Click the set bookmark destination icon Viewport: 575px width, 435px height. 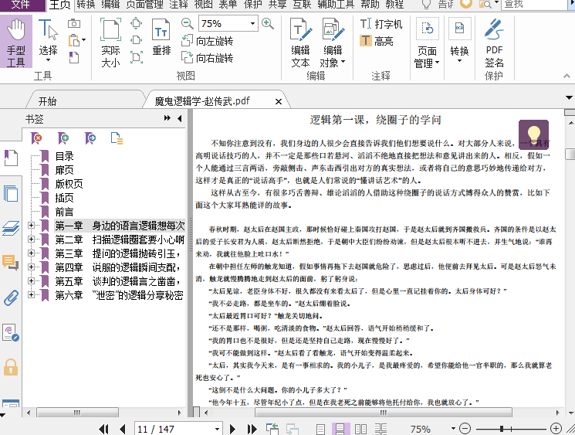coord(90,138)
